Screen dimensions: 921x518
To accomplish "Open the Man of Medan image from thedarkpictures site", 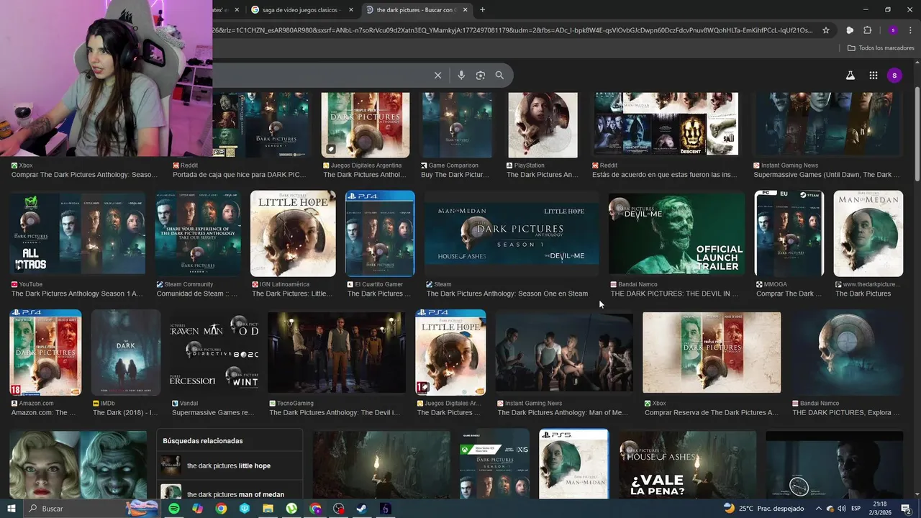I will 868,234.
